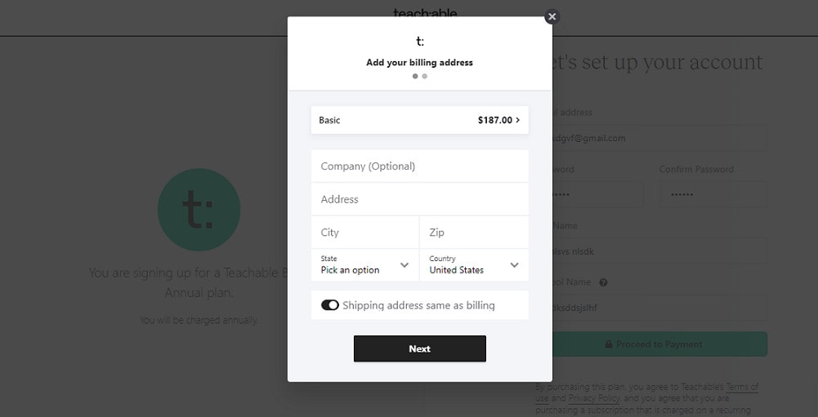Click the help icon beside School Name
This screenshot has width=818, height=417.
[x=603, y=282]
